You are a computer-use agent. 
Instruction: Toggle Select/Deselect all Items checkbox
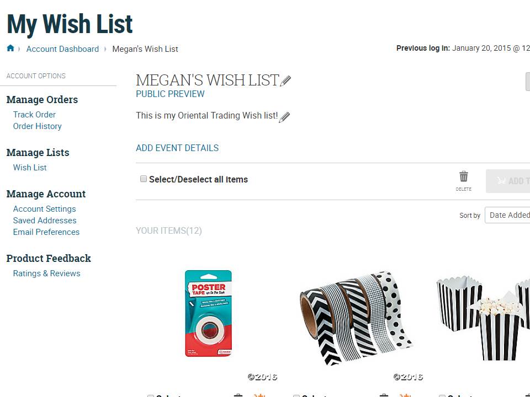tap(144, 179)
